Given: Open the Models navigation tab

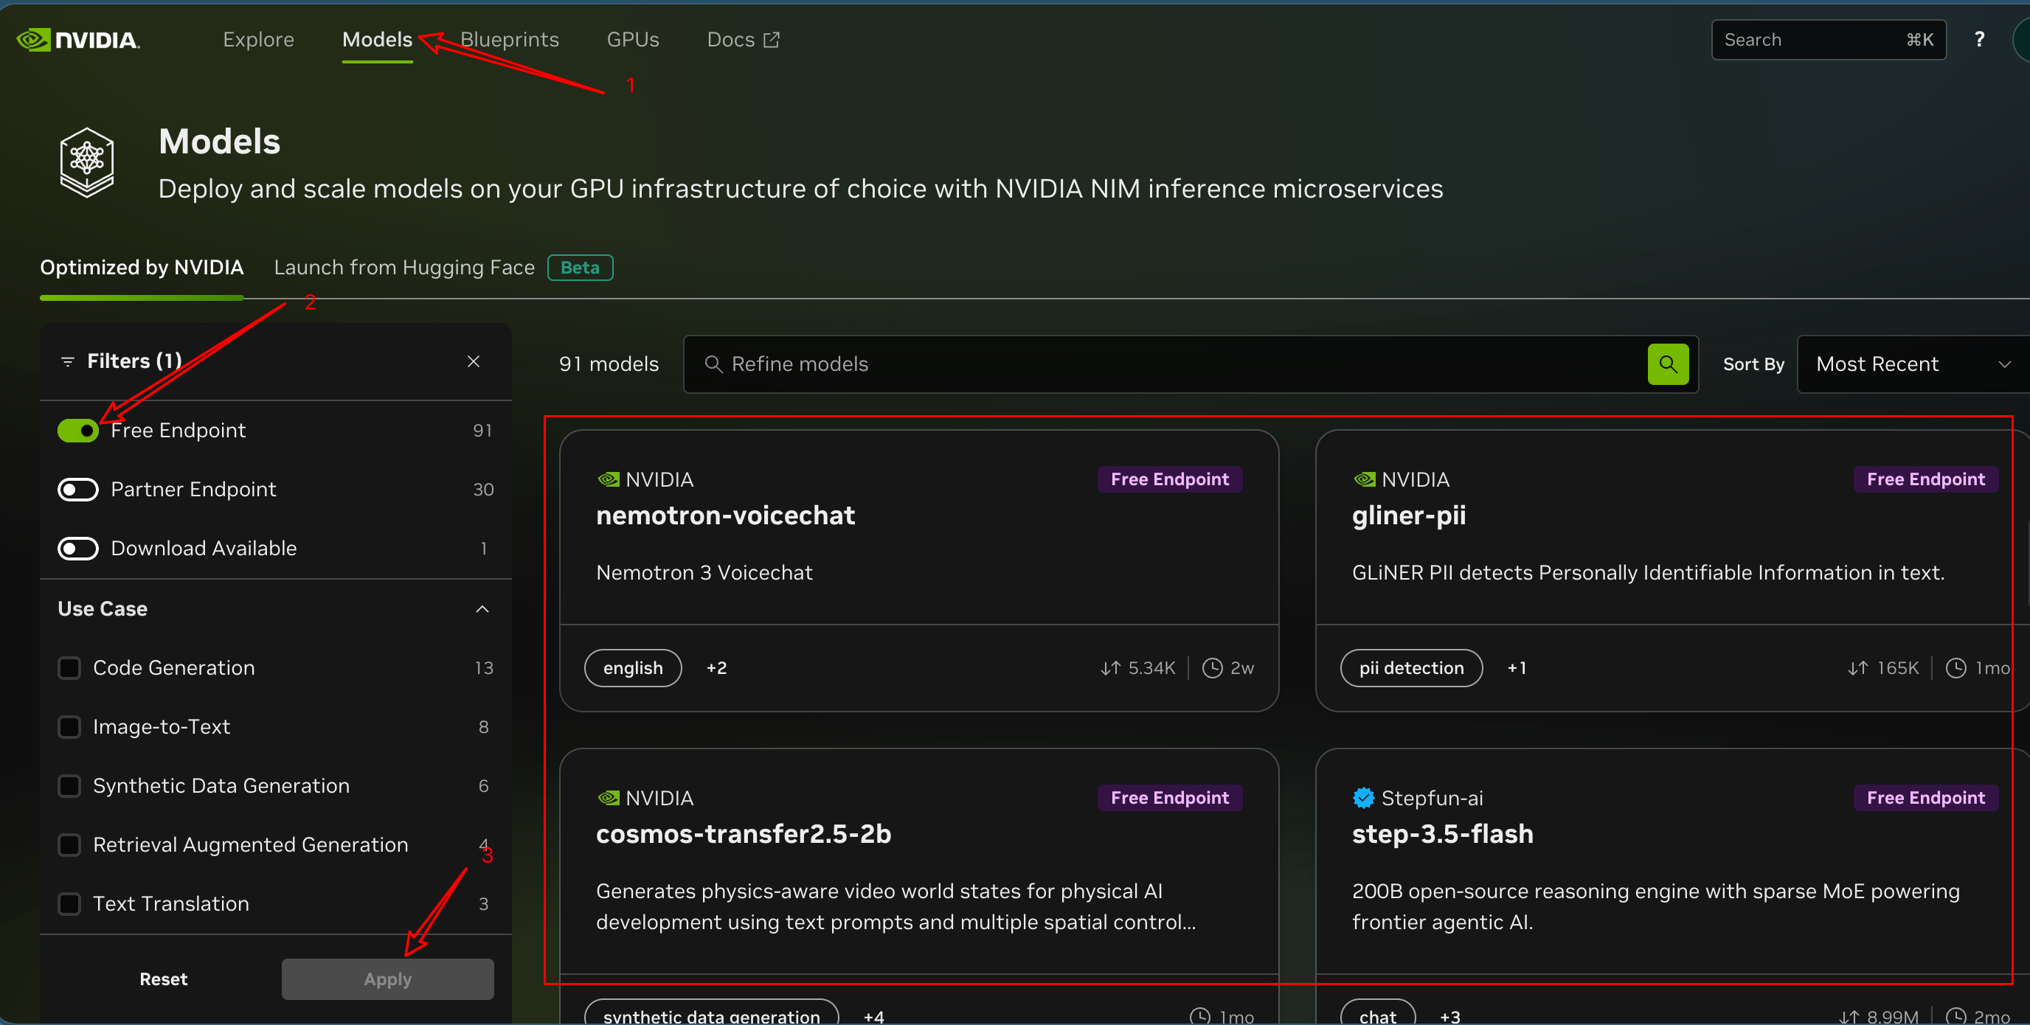Looking at the screenshot, I should [377, 39].
